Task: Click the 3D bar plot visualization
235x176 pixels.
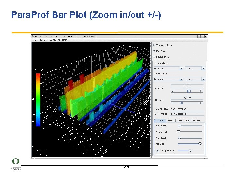Action: (x=90, y=100)
